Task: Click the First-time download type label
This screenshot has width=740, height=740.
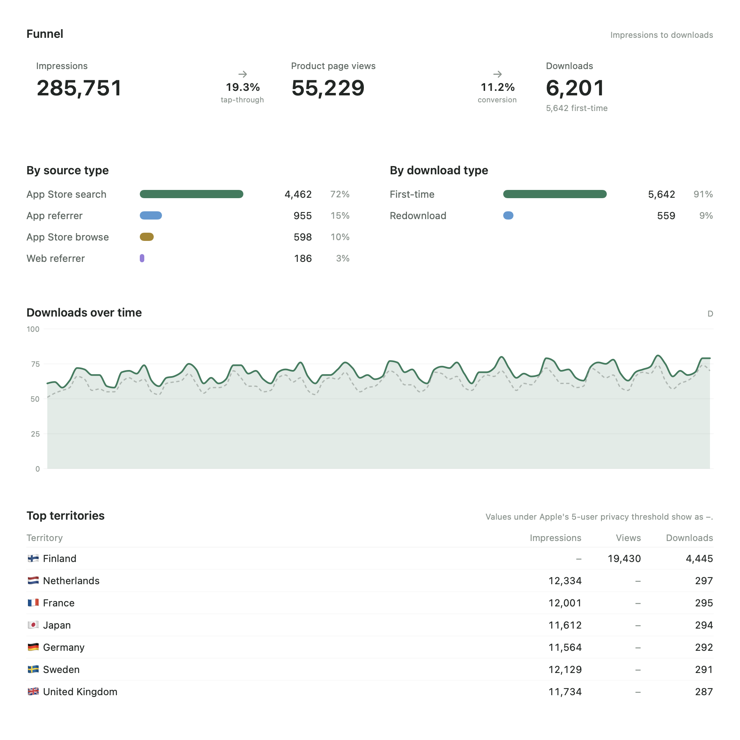Action: [x=412, y=194]
